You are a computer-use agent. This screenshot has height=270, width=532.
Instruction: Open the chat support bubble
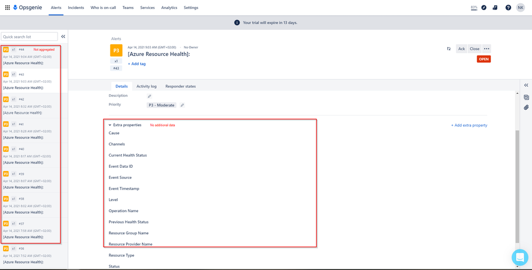tap(520, 257)
